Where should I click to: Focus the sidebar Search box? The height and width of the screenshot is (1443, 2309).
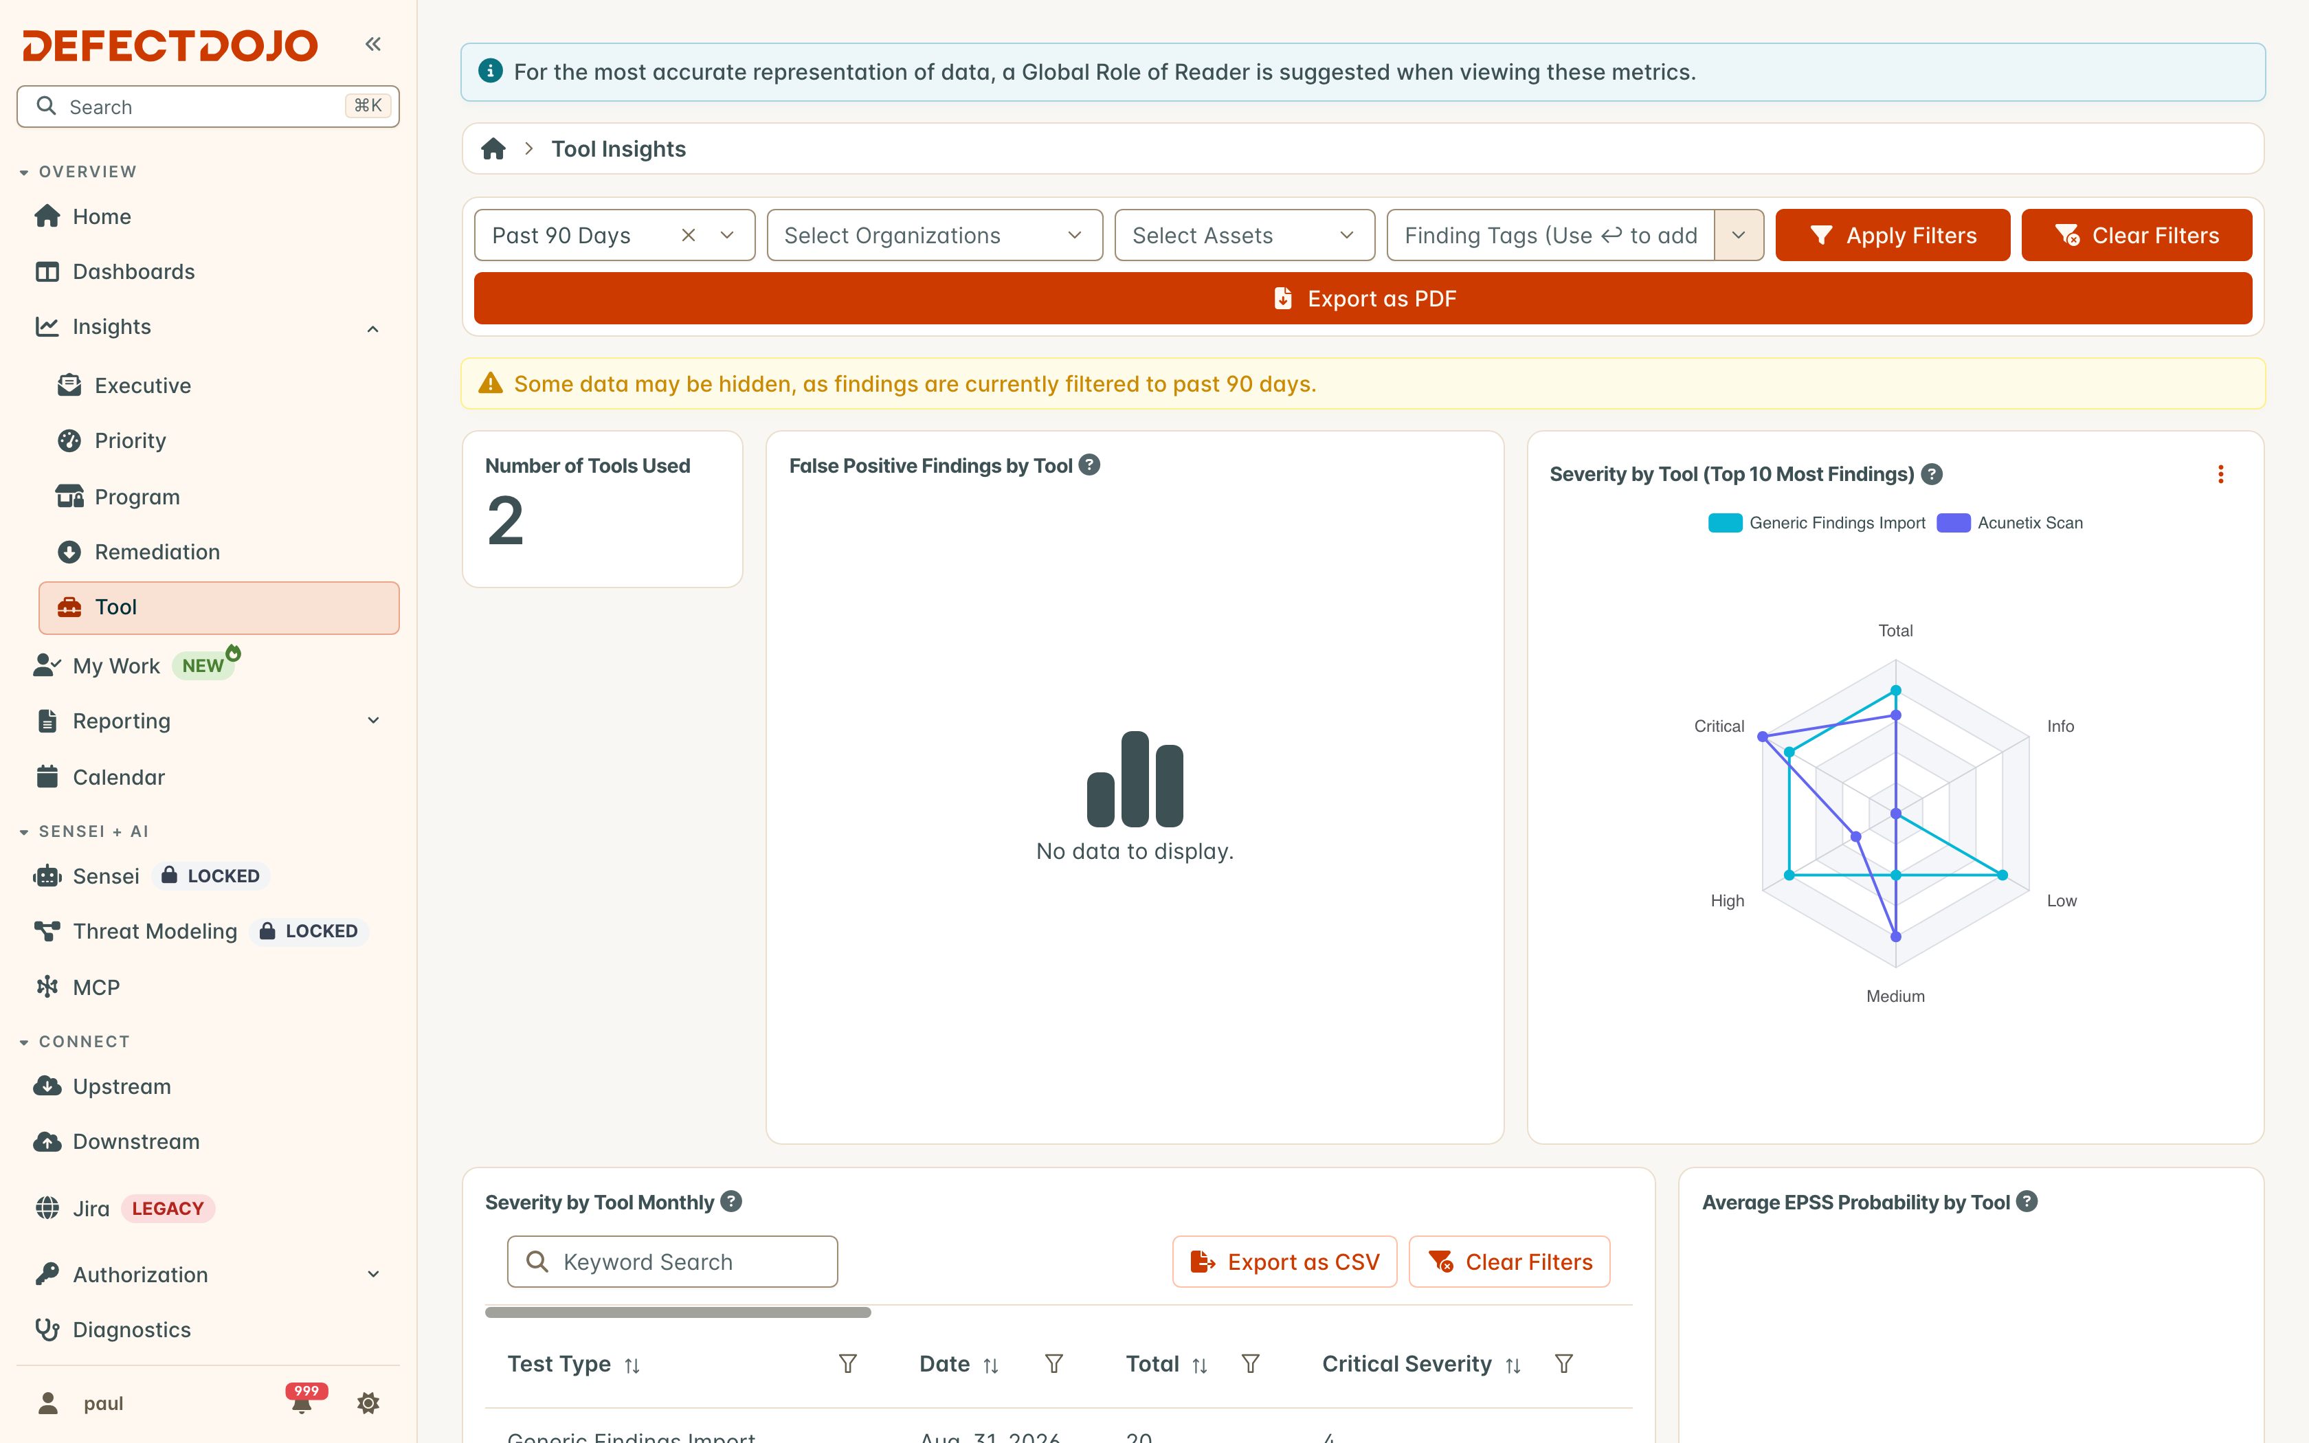[208, 106]
